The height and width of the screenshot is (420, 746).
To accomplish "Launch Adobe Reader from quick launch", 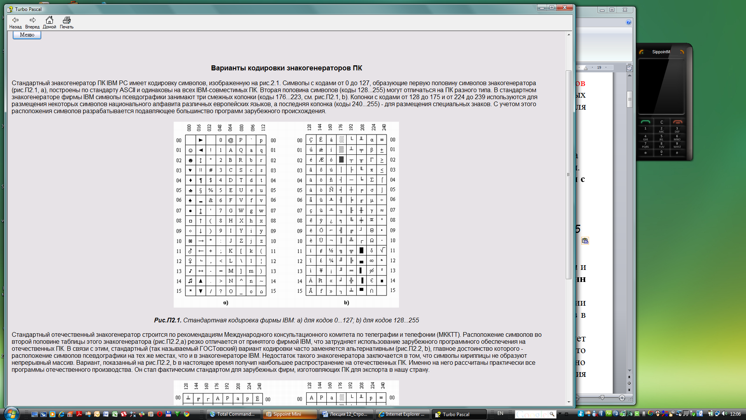I will (x=79, y=414).
